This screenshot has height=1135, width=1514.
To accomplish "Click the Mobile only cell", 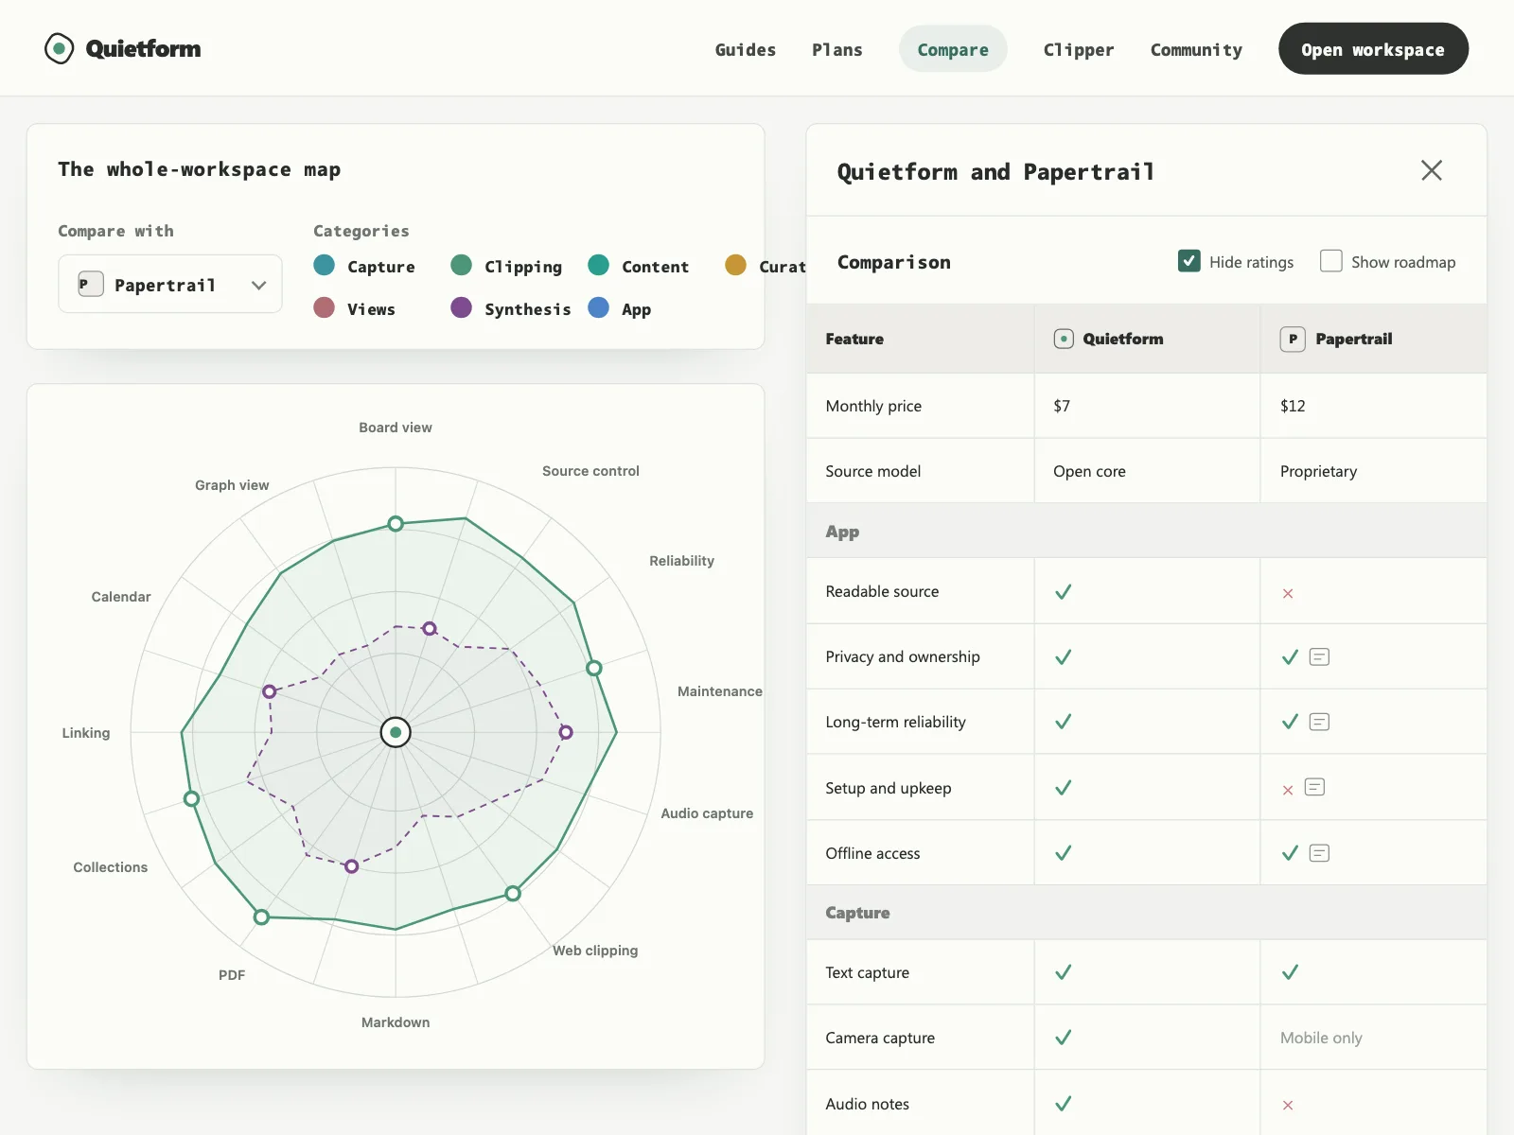I will (x=1373, y=1038).
